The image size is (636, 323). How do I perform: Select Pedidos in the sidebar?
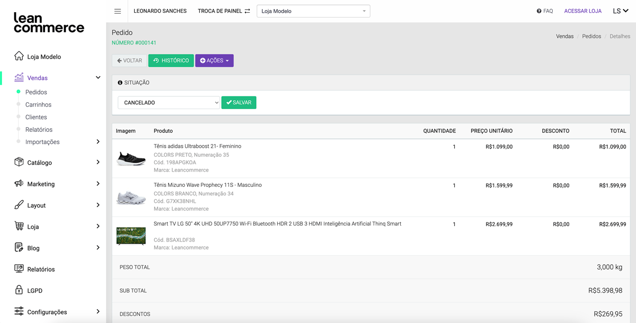(x=36, y=92)
